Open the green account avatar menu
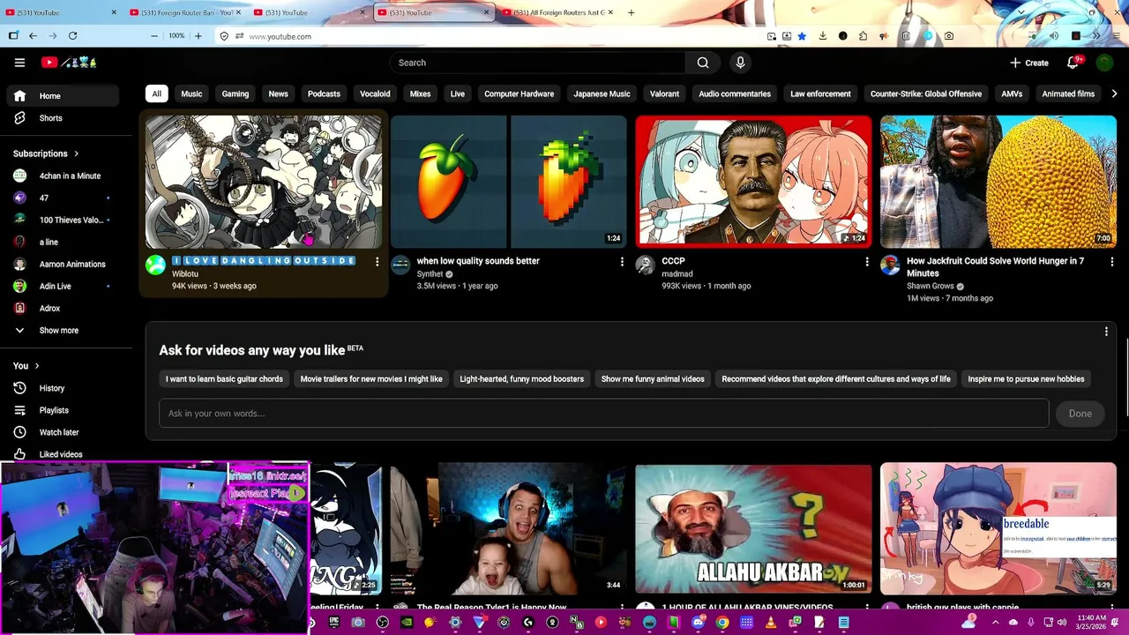1129x635 pixels. tap(1104, 63)
